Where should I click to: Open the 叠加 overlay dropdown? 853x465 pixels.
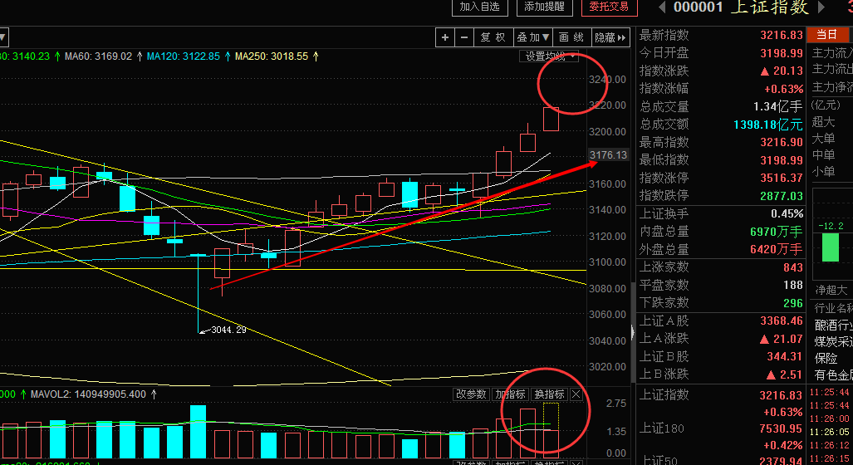click(533, 37)
